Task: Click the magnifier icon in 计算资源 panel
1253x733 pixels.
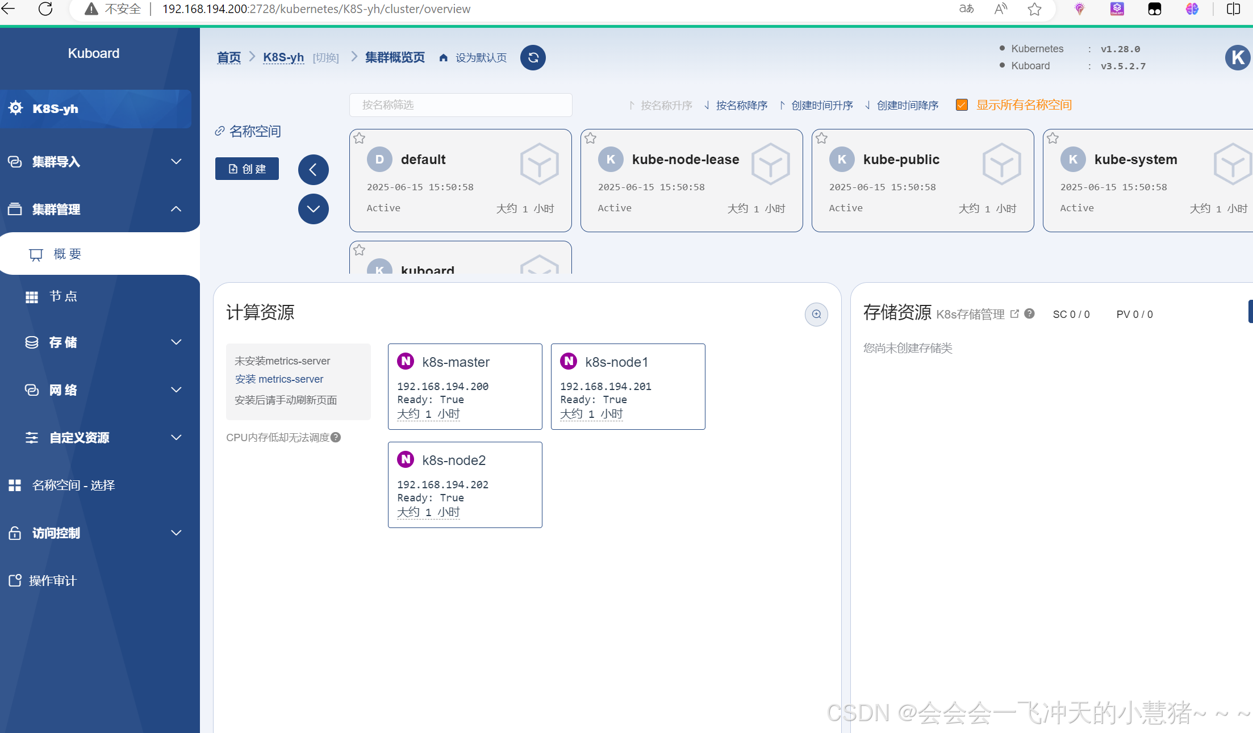Action: [816, 314]
